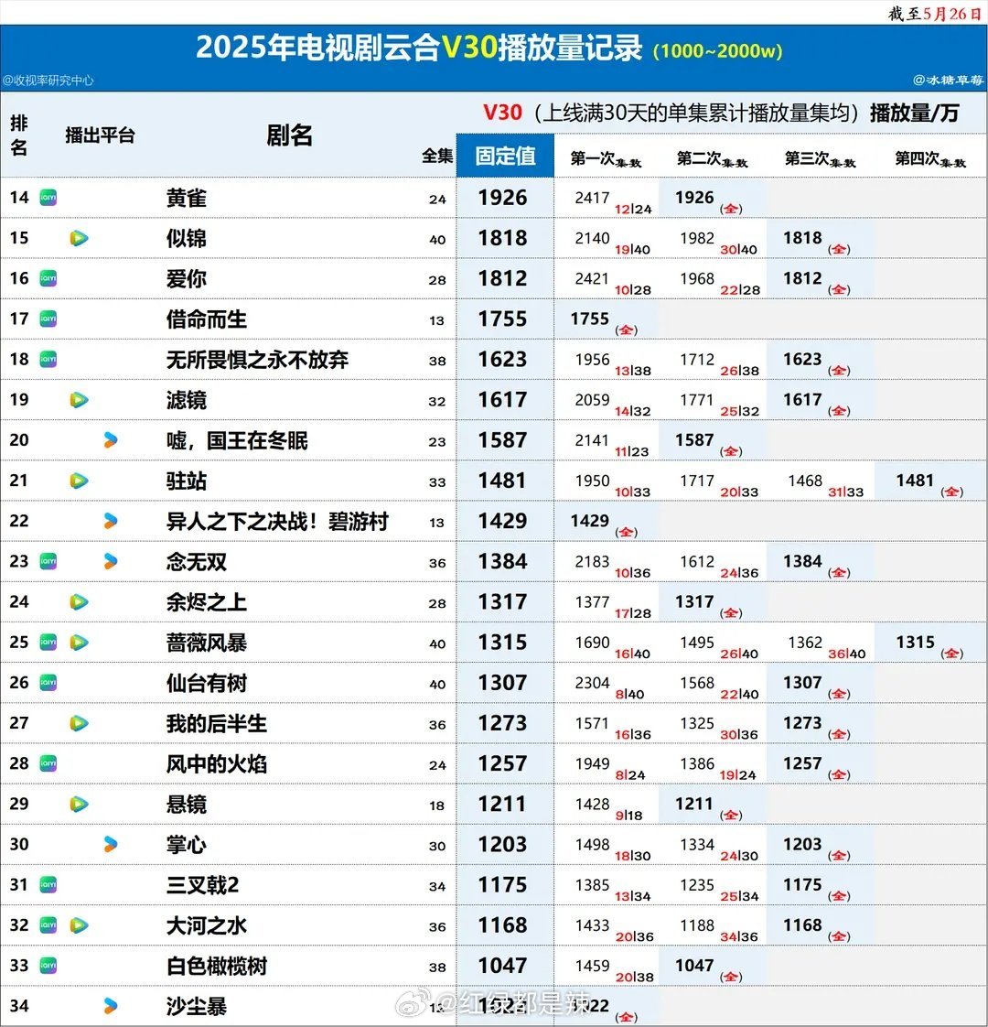
Task: Select the title 2025年电视剧云合V30播放量记录
Action: (419, 48)
